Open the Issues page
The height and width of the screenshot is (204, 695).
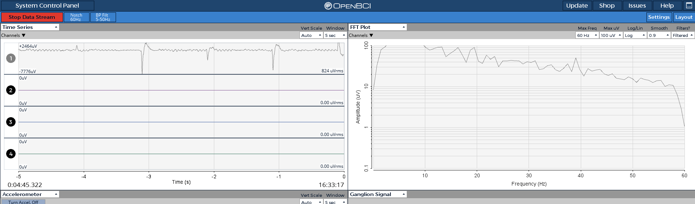(x=637, y=5)
